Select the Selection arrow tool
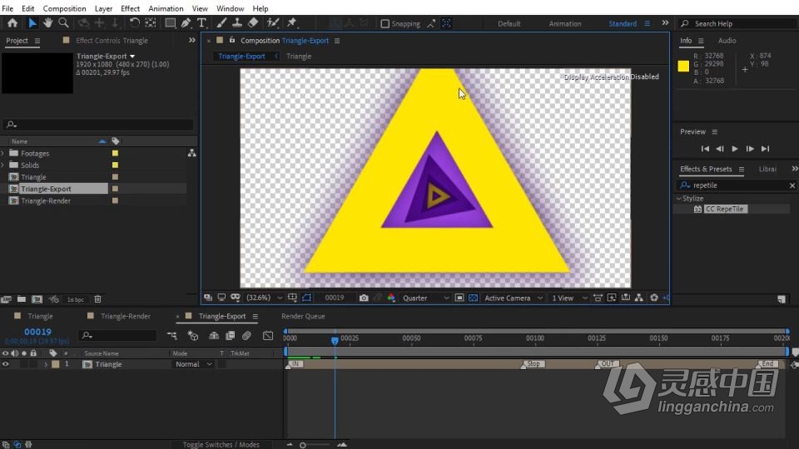 32,23
